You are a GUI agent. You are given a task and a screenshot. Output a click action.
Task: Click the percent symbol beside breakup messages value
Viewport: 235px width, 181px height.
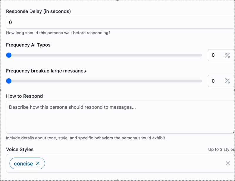pos(227,81)
